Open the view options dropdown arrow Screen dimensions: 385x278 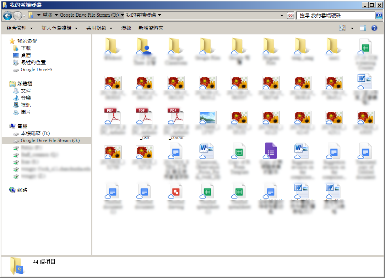point(352,28)
